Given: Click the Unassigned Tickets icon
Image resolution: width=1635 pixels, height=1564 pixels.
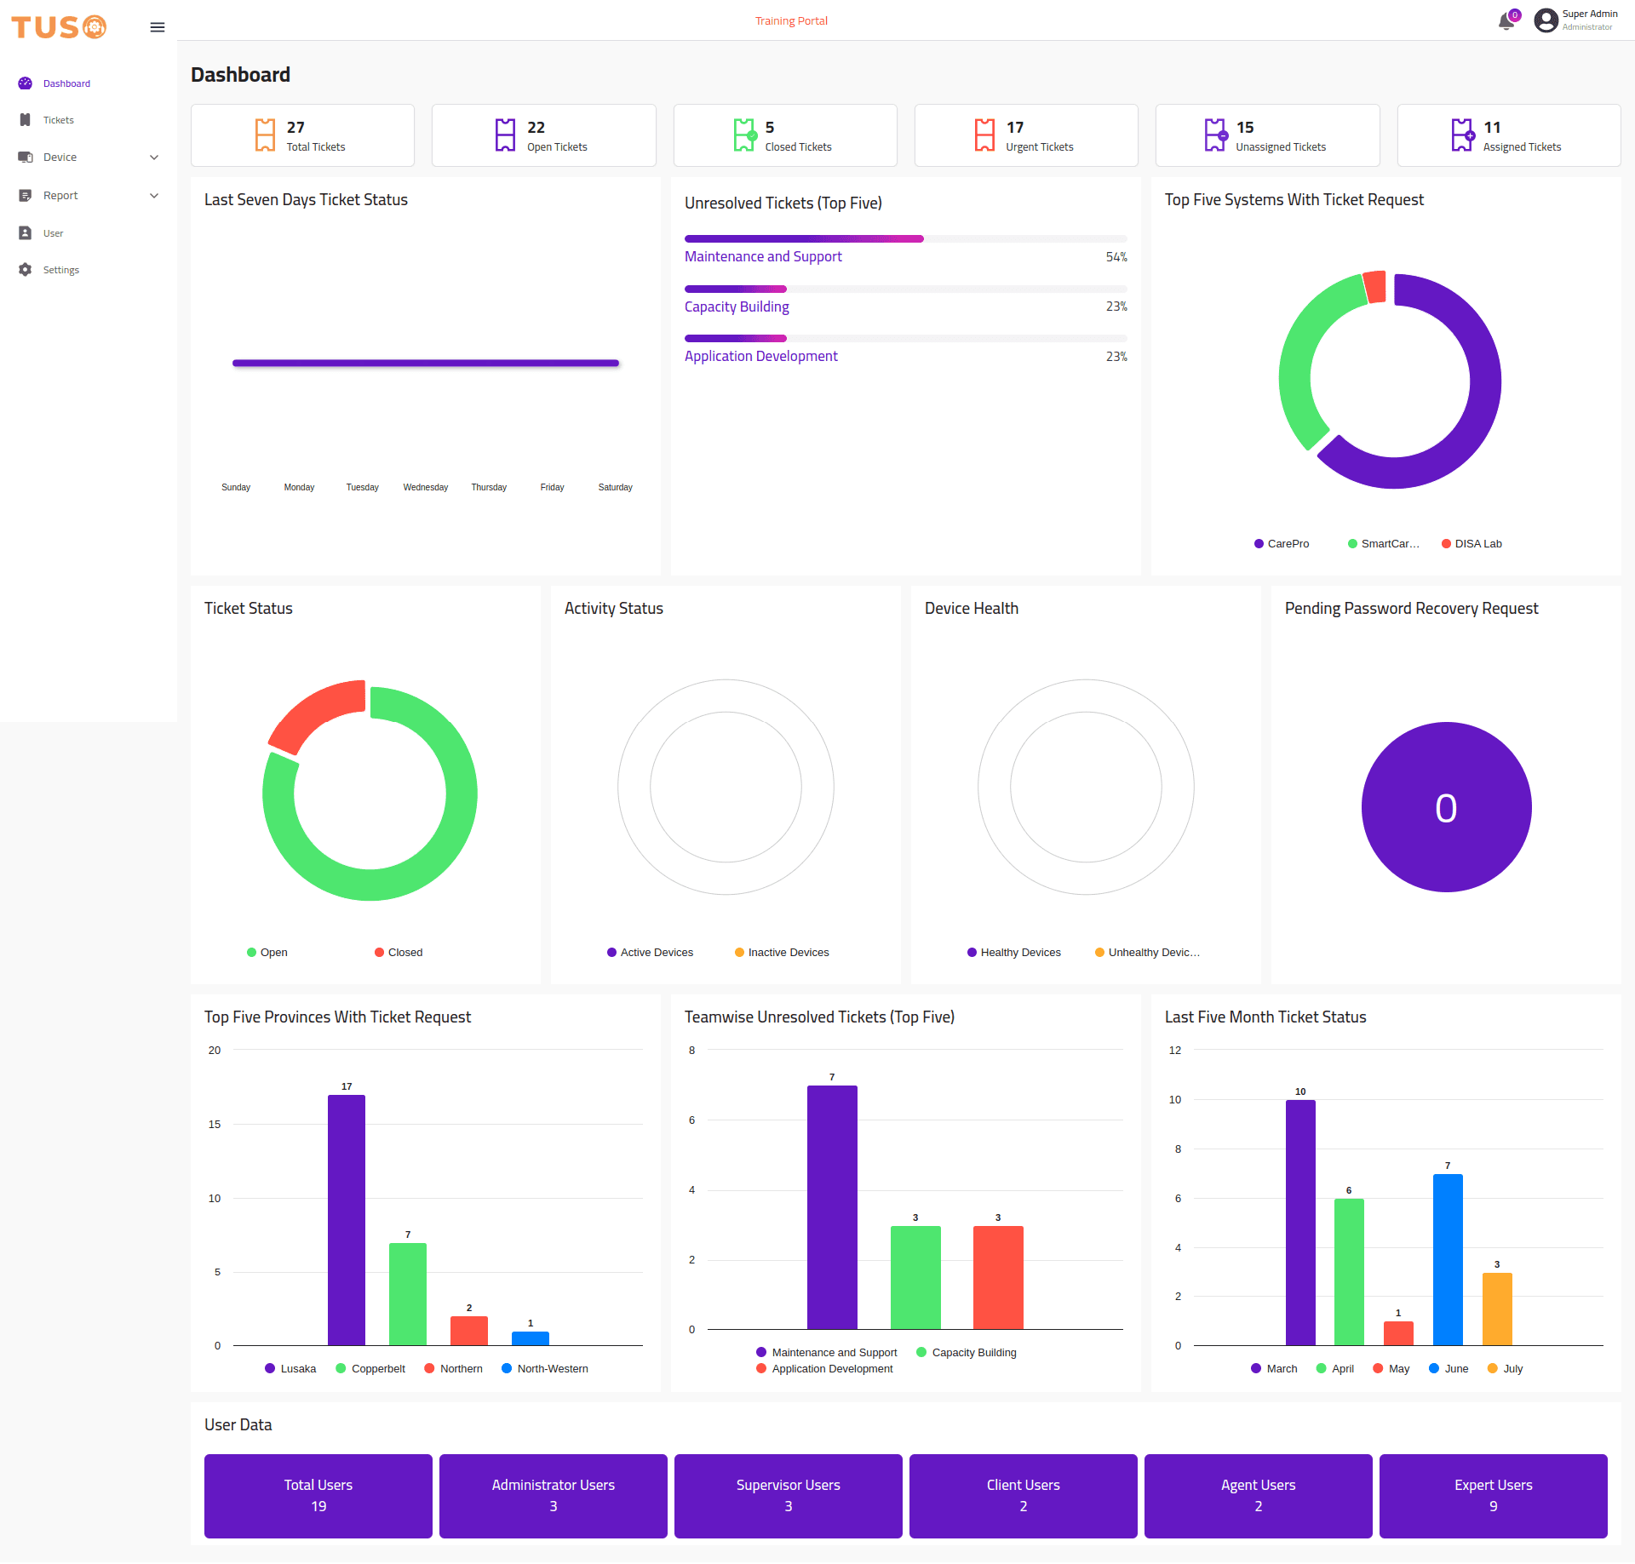Looking at the screenshot, I should pyautogui.click(x=1216, y=135).
